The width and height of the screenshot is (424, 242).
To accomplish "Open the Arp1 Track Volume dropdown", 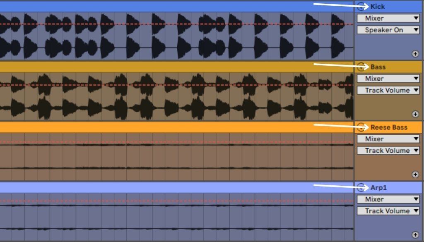I will [x=388, y=211].
